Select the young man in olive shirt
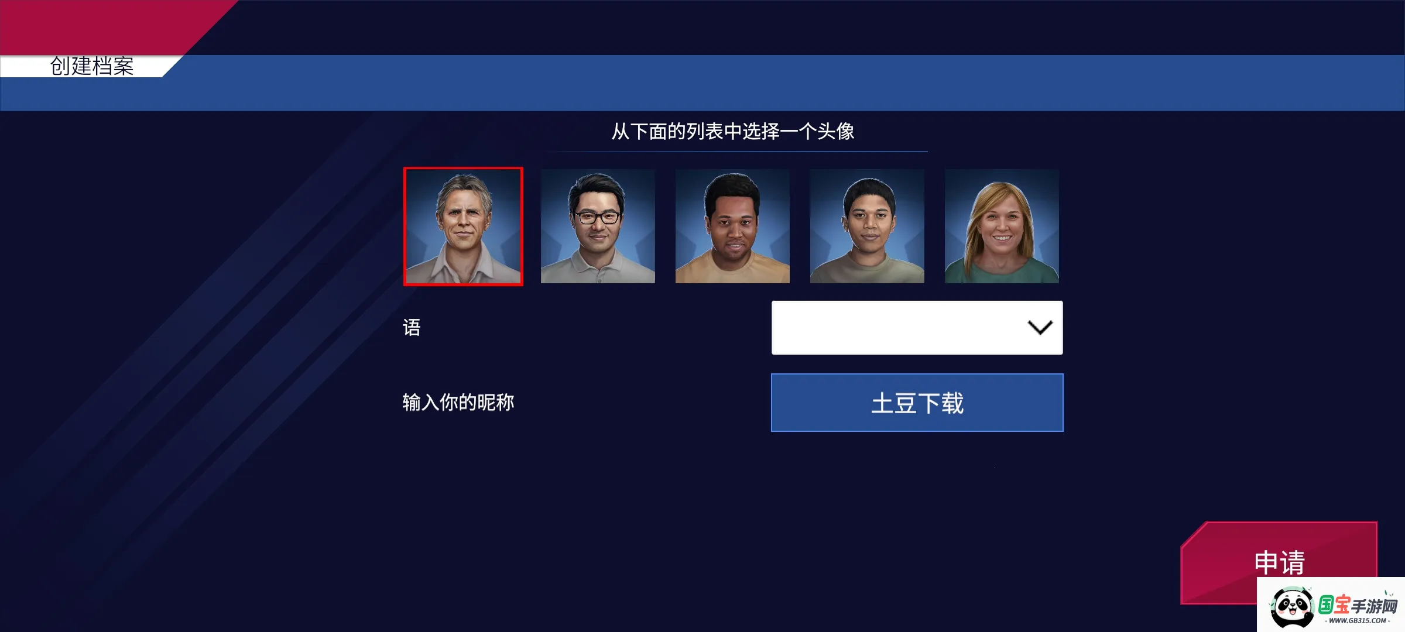Viewport: 1405px width, 632px height. 867,226
